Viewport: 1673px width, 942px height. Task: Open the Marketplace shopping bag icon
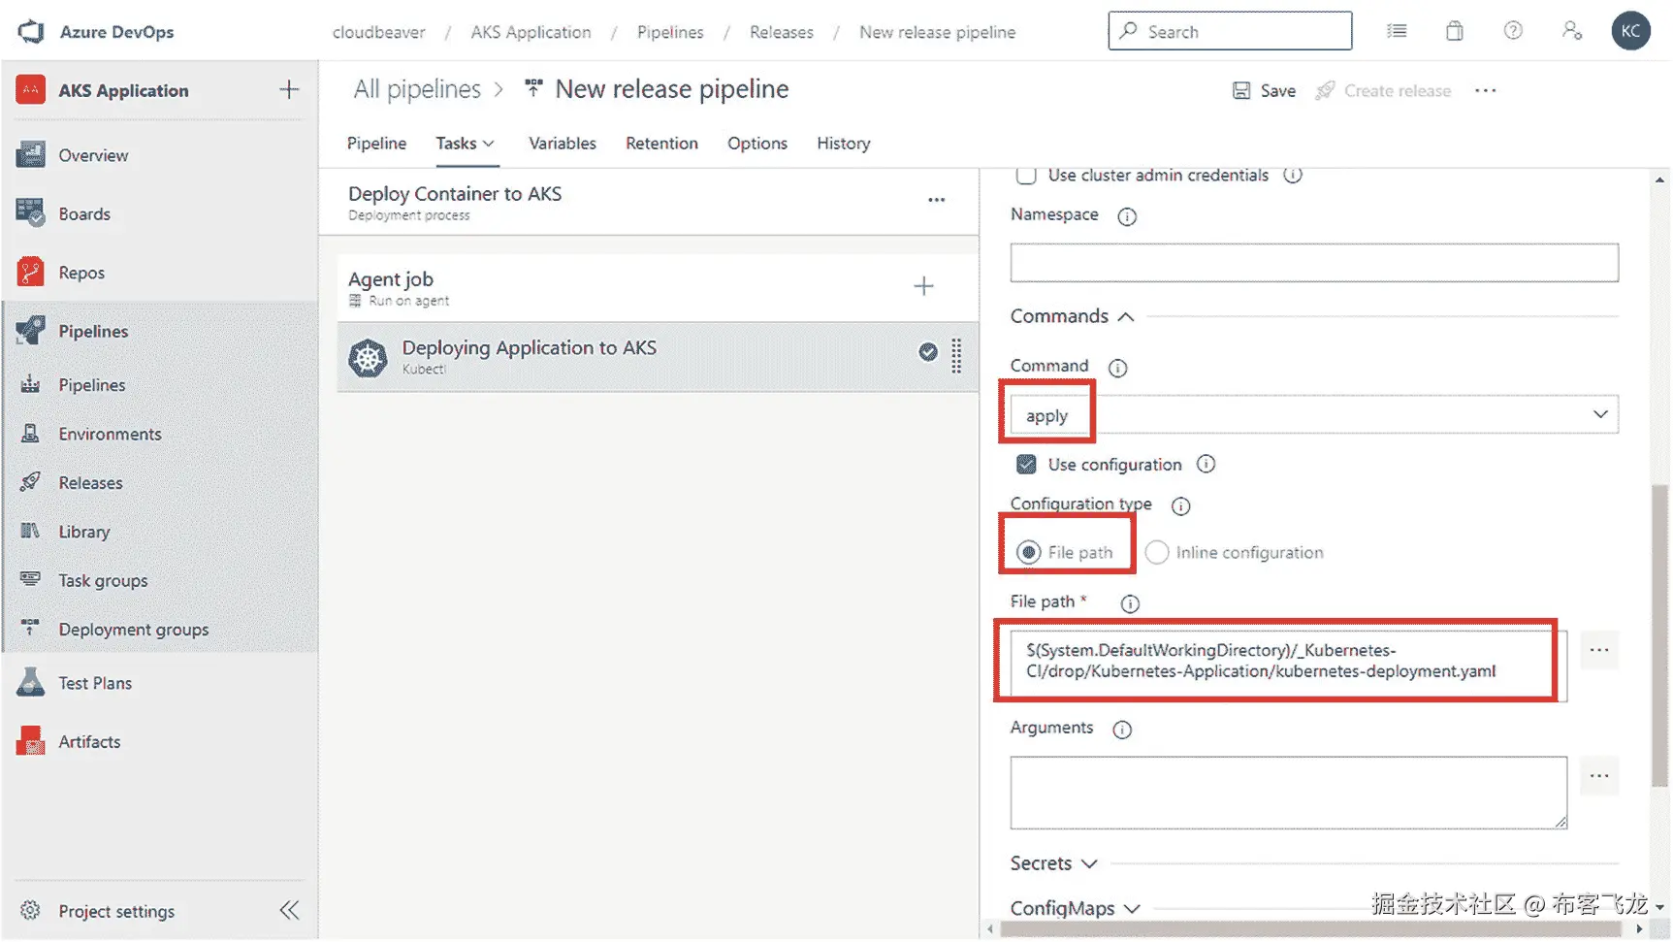click(x=1455, y=31)
